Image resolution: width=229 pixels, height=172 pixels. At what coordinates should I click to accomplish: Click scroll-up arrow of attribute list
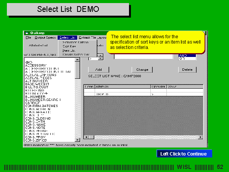(77, 60)
